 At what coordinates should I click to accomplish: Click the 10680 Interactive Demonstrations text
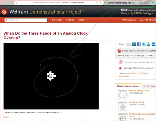tap(138, 10)
